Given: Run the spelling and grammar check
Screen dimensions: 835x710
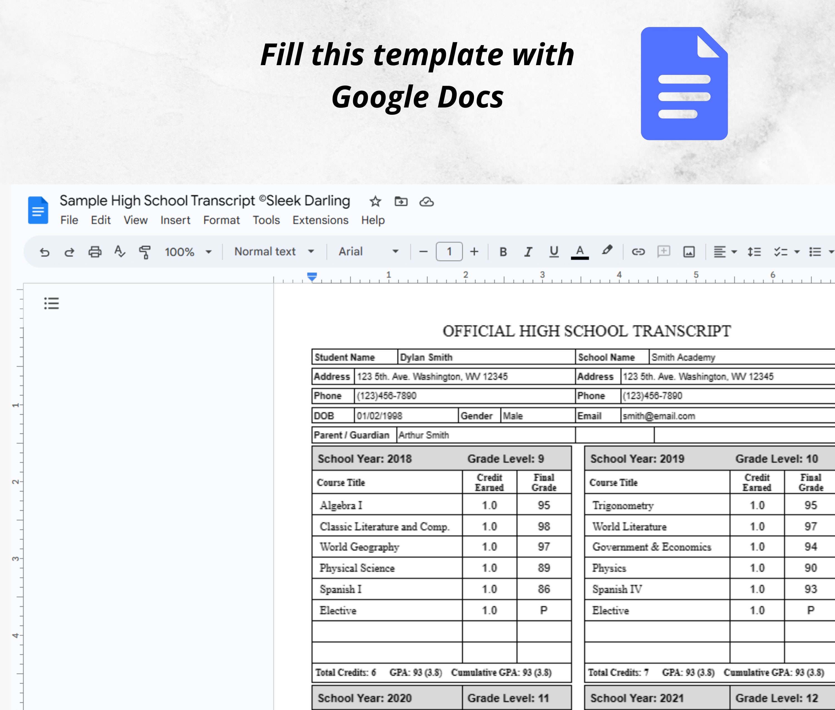Looking at the screenshot, I should (120, 252).
